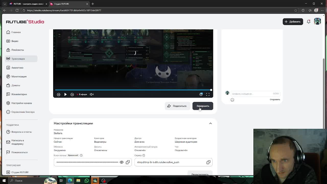327x184 pixels.
Task: Open Пожаловаться in the sidebar
Action: 21,152
